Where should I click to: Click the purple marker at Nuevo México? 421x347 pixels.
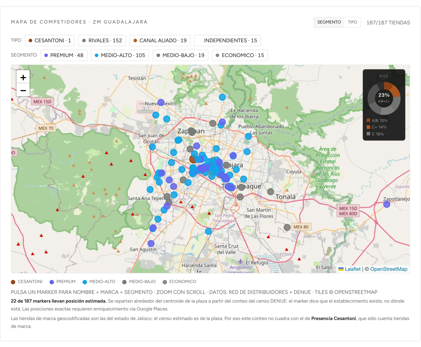click(x=161, y=102)
